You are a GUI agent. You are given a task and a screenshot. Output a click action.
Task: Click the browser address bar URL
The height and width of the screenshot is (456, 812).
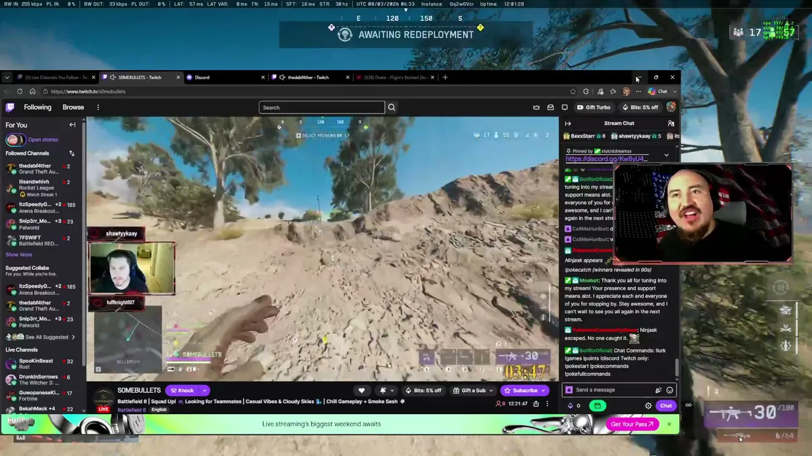click(x=88, y=91)
